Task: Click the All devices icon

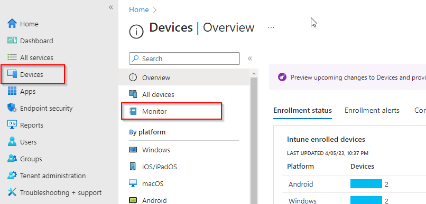Action: click(133, 94)
